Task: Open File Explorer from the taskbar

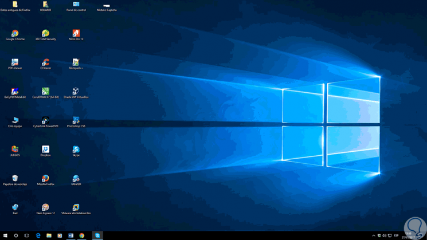Action: tap(49, 235)
